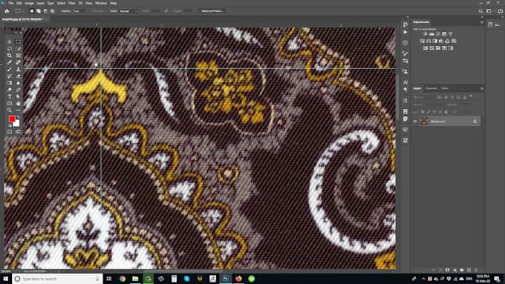Select the Spot Healing Brush tool
The width and height of the screenshot is (505, 284).
point(19,62)
